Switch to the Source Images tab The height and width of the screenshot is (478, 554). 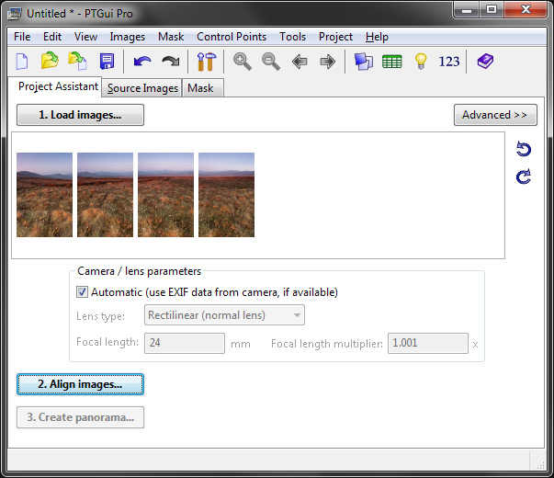142,88
